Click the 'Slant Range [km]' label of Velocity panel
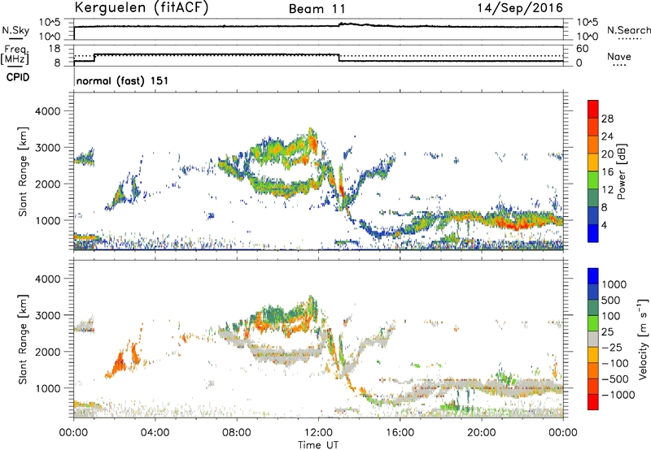Screen dimensions: 651x450 click(23, 339)
